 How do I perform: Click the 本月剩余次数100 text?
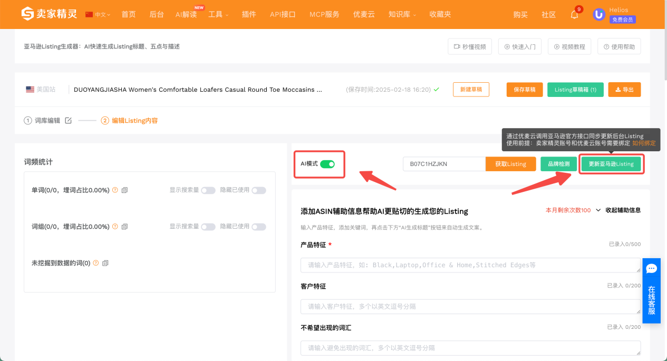(568, 210)
